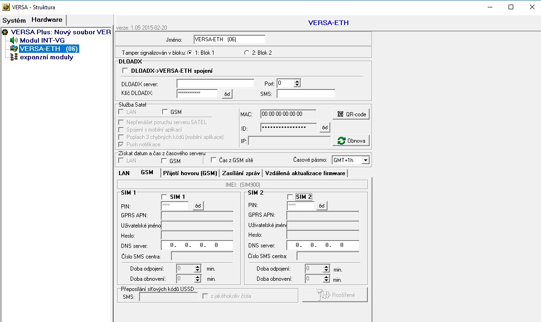This screenshot has height=322, width=541.
Task: Reveal SIM 1 PIN with glasses icon
Action: click(198, 206)
